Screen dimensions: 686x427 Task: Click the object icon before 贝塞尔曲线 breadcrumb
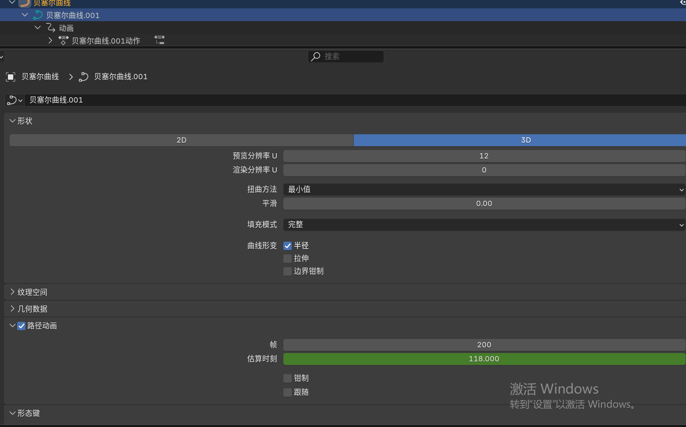[11, 77]
